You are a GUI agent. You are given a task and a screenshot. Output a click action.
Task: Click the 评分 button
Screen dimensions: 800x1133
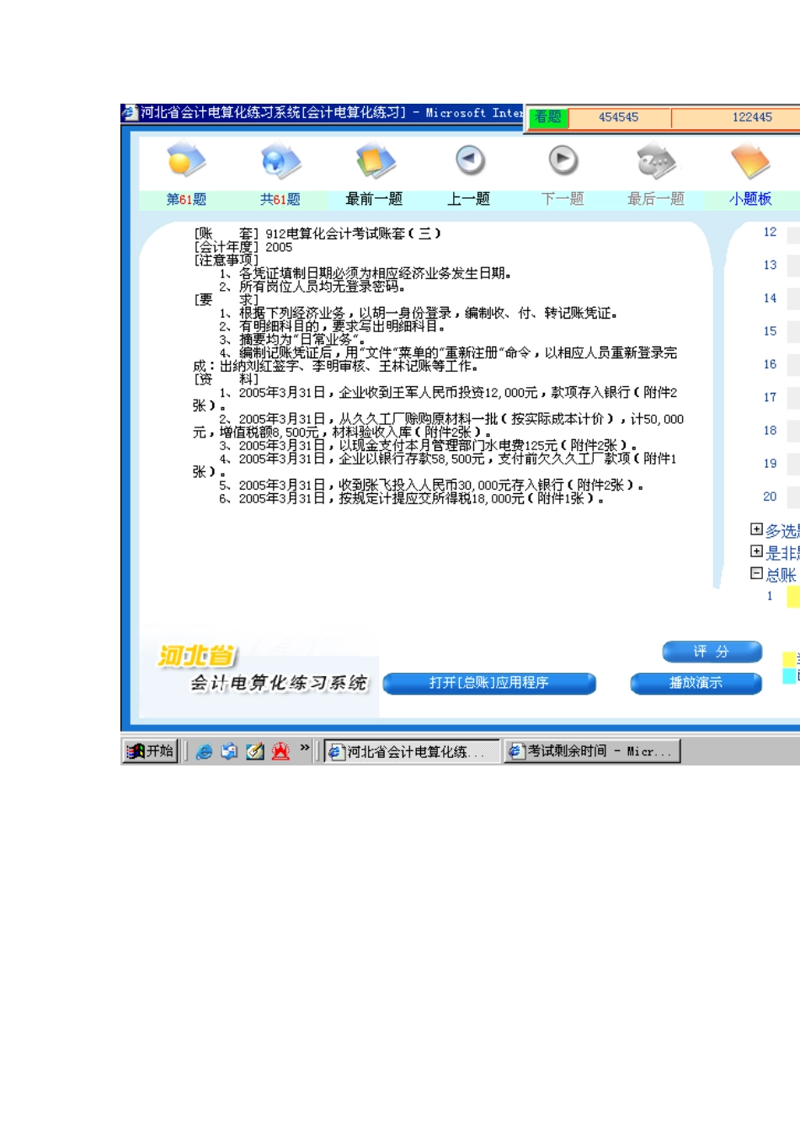tap(712, 652)
